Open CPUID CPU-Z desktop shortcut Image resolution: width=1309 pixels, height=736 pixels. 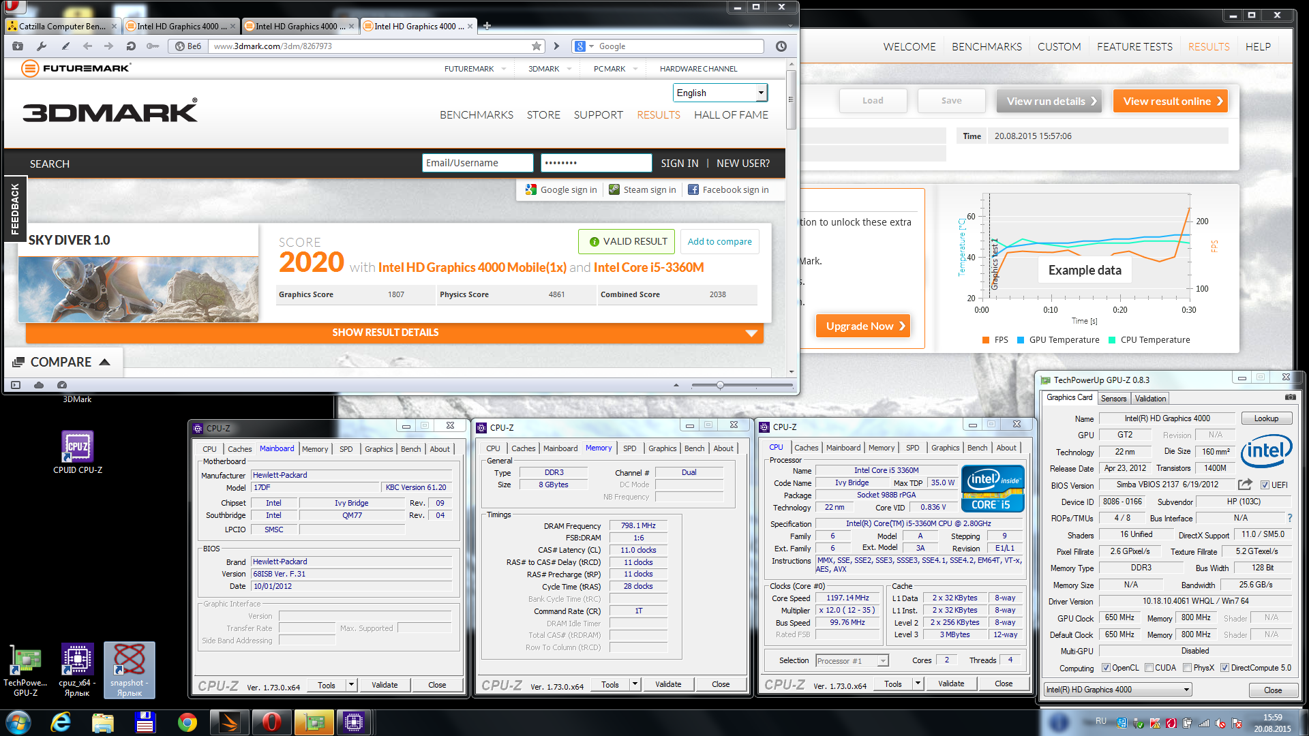[x=77, y=453]
